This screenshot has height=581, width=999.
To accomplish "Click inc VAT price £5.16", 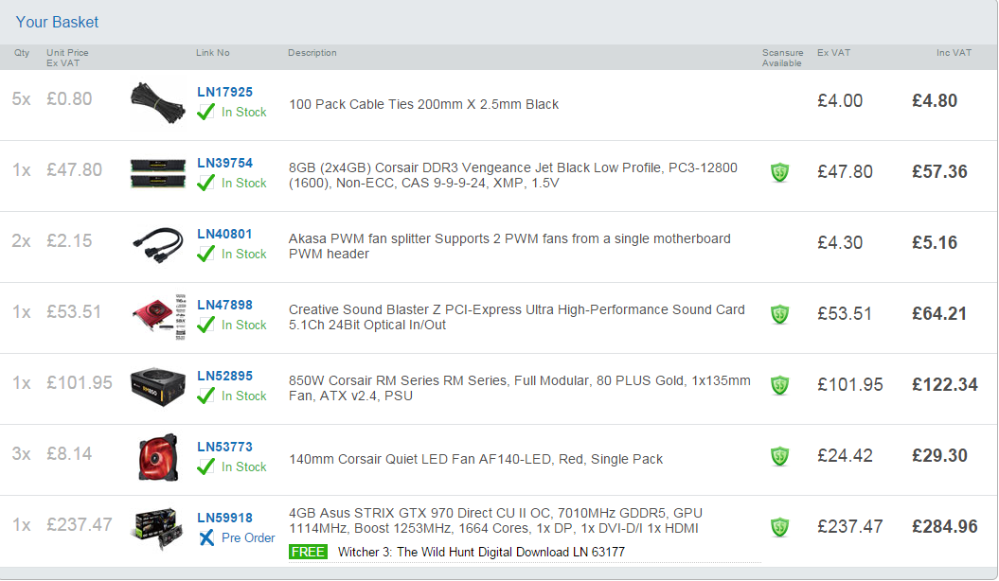I will pyautogui.click(x=935, y=243).
